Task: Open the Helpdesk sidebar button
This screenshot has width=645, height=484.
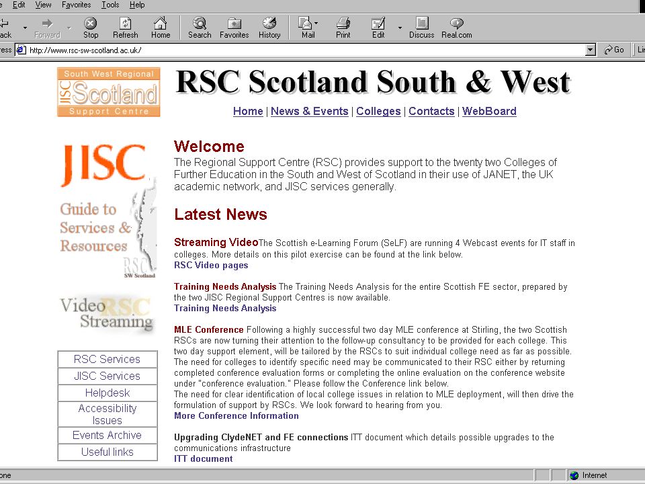Action: (x=107, y=393)
